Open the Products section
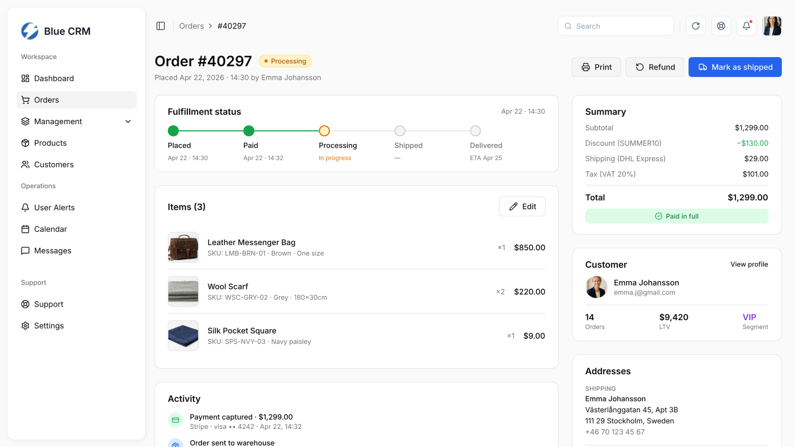Image resolution: width=795 pixels, height=447 pixels. (77, 143)
